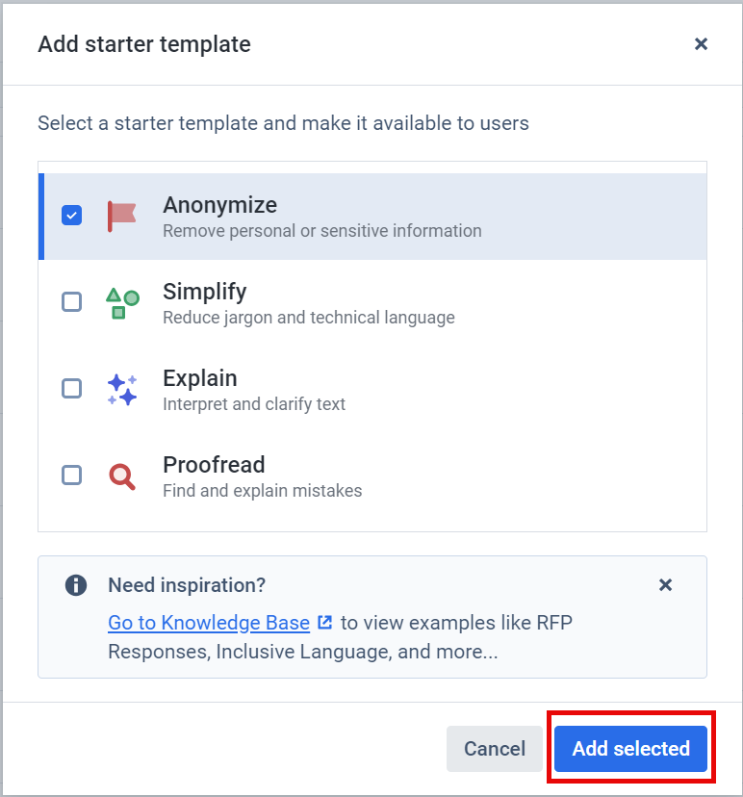This screenshot has width=743, height=797.
Task: Choose the Explain template title
Action: (x=200, y=378)
